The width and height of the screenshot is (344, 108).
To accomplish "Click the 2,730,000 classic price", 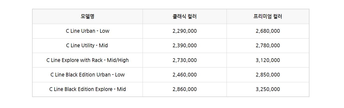I will (185, 60).
